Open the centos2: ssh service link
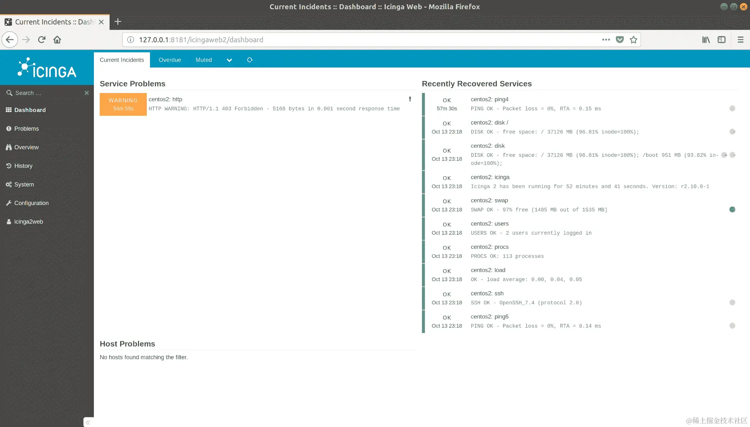 pyautogui.click(x=487, y=294)
